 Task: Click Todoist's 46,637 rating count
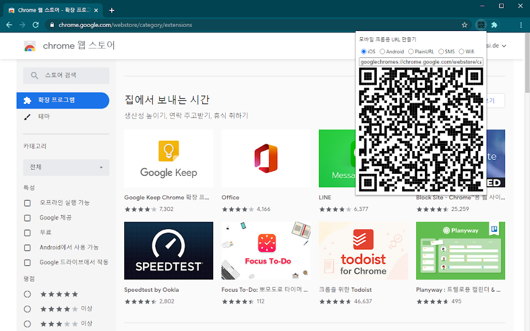363,302
